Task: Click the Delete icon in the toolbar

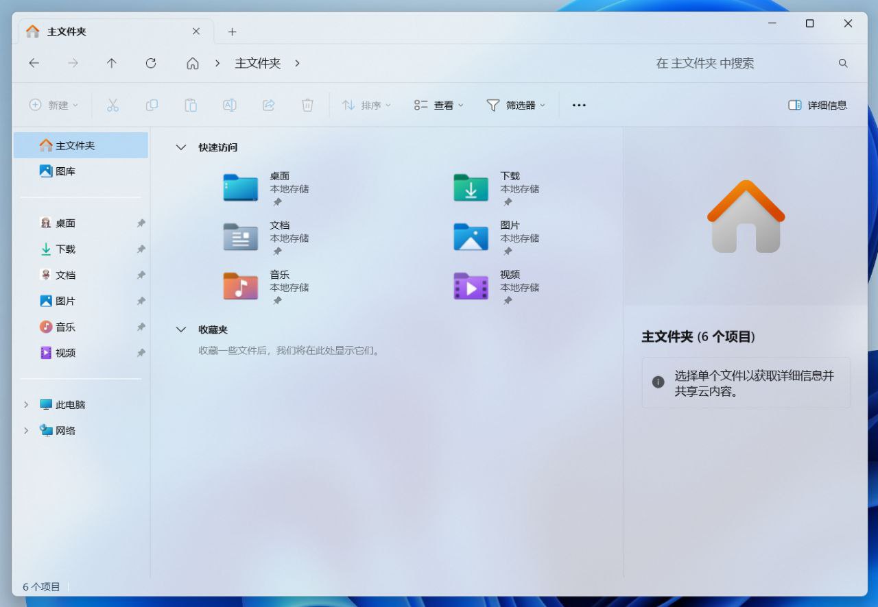Action: [x=307, y=105]
